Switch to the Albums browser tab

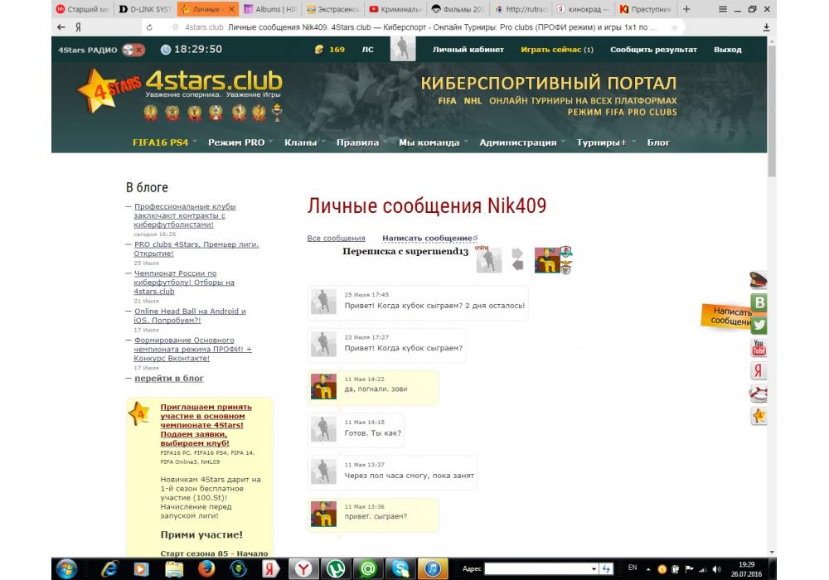pyautogui.click(x=269, y=9)
